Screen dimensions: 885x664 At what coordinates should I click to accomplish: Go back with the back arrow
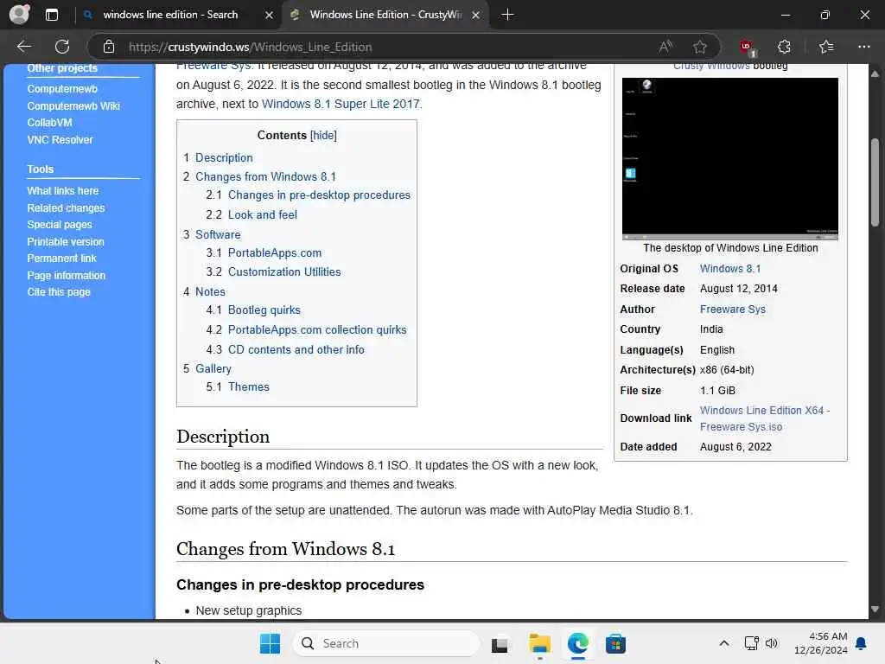coord(23,47)
